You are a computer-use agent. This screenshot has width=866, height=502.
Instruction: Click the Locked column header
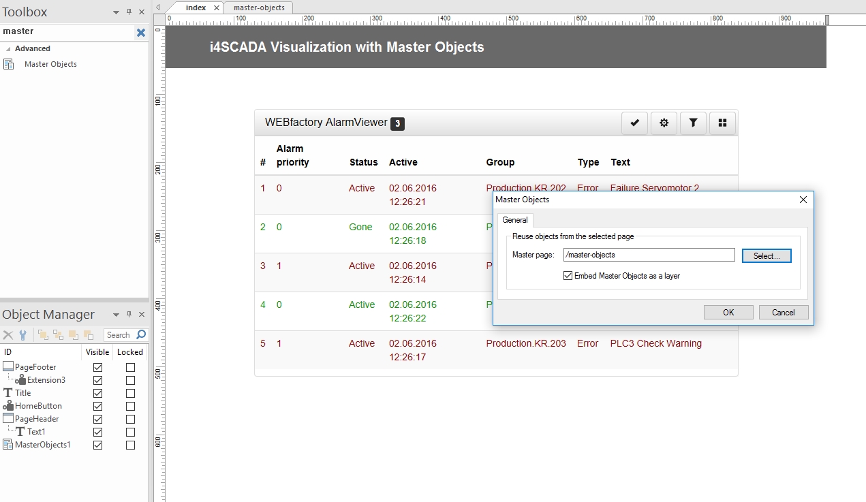point(130,352)
